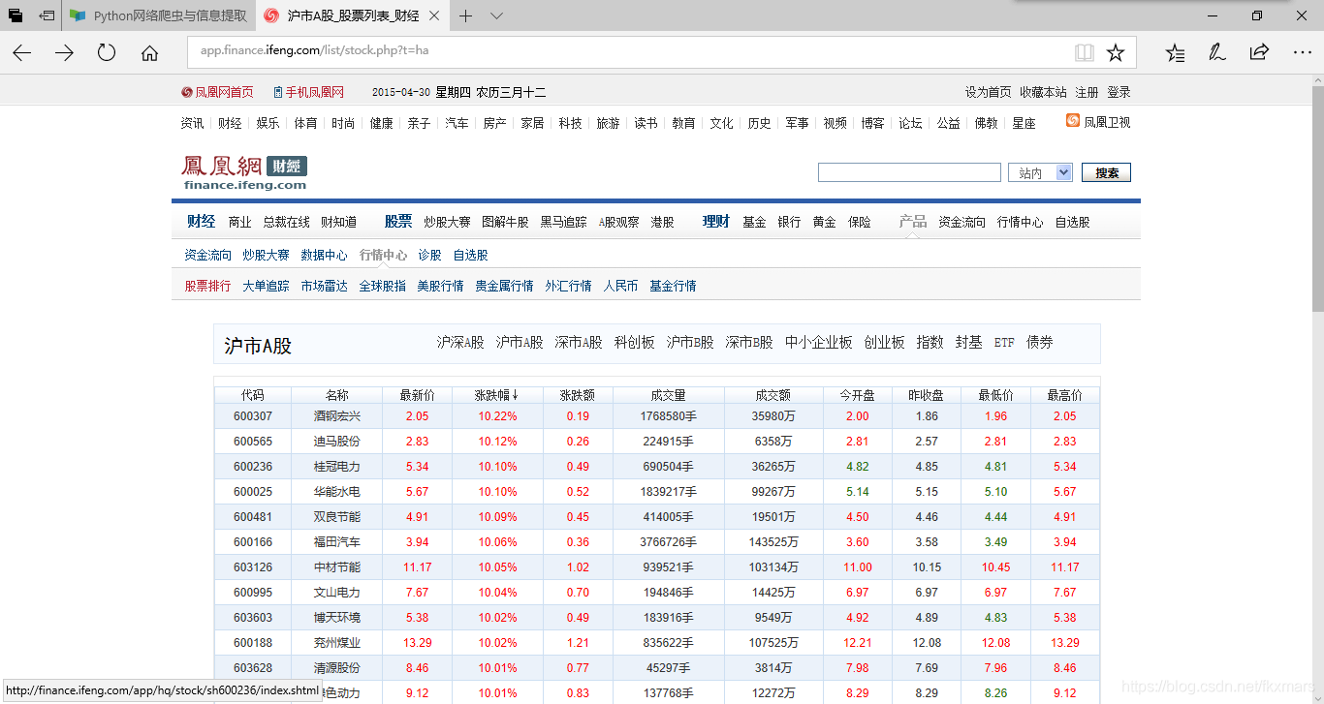Image resolution: width=1324 pixels, height=704 pixels.
Task: Click the address bar URL
Action: [314, 50]
